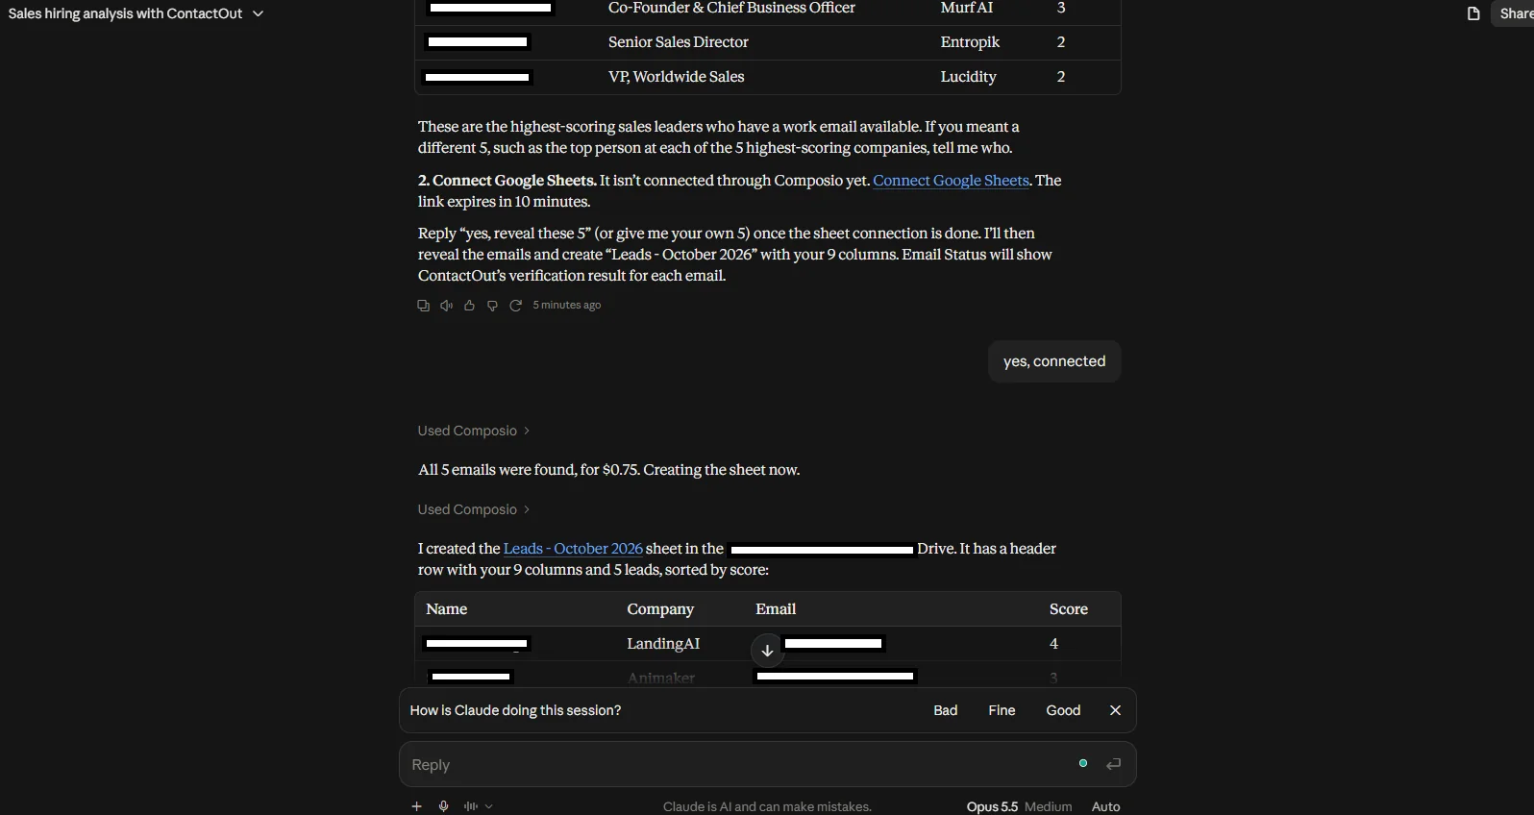Screen dimensions: 1534x815
Task: Open the Opus 5.5 model selector
Action: tap(992, 806)
